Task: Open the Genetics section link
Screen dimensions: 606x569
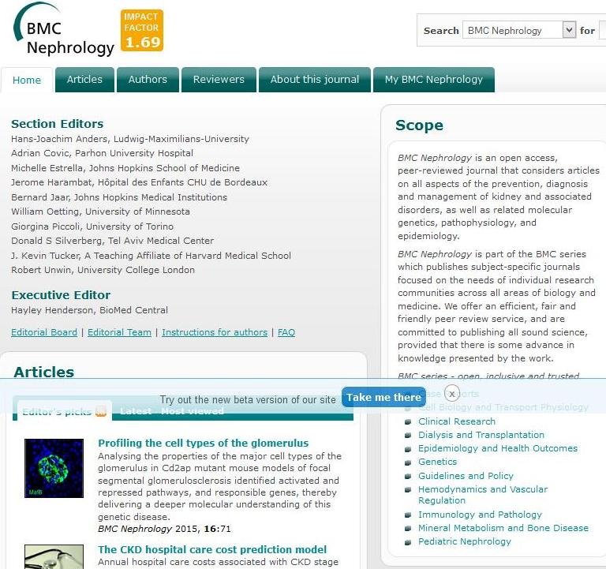Action: coord(437,462)
